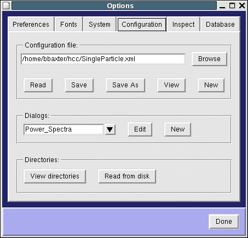Select the Configuration tab
Screen dimensions: 248x238
[142, 25]
